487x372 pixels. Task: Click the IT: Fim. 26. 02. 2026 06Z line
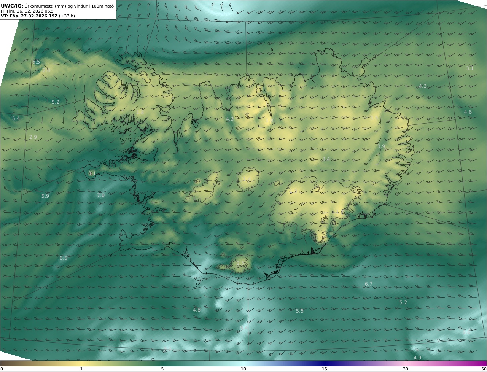pos(27,11)
